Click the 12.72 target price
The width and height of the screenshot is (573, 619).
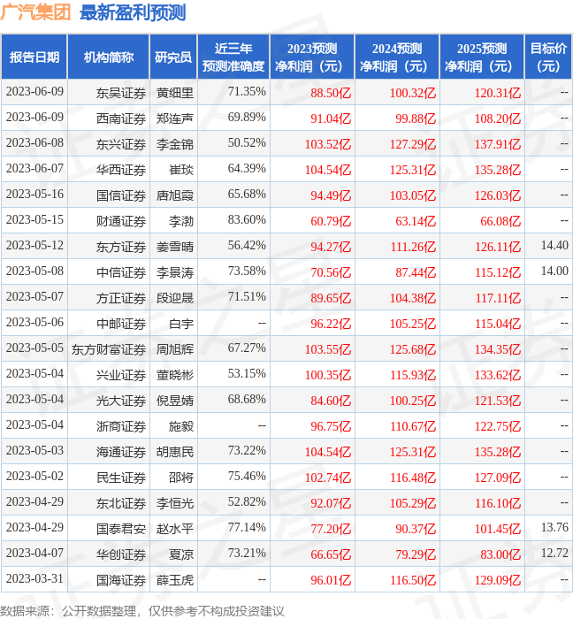click(554, 553)
